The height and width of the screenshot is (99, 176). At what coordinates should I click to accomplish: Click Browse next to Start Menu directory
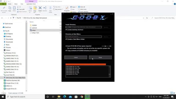106,37
